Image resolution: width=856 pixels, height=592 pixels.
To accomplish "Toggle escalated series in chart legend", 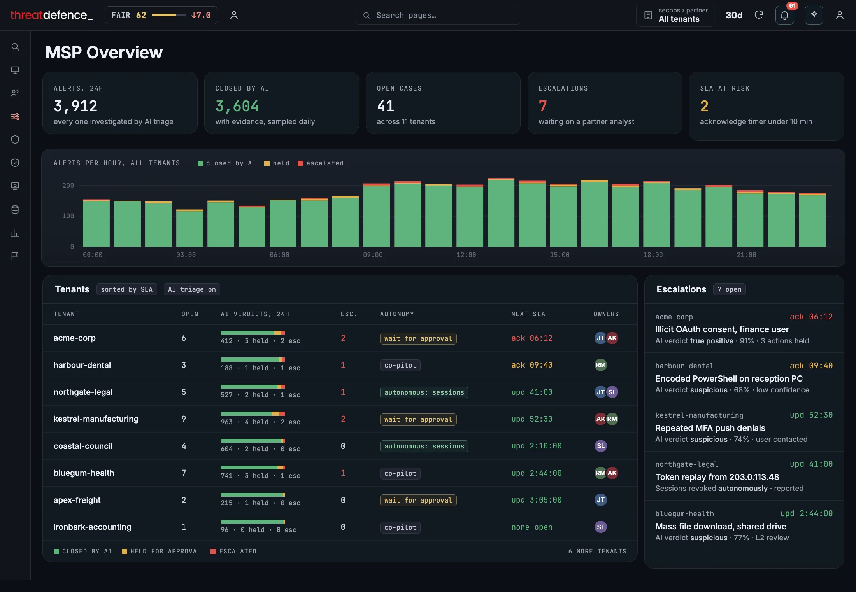I will pos(321,163).
